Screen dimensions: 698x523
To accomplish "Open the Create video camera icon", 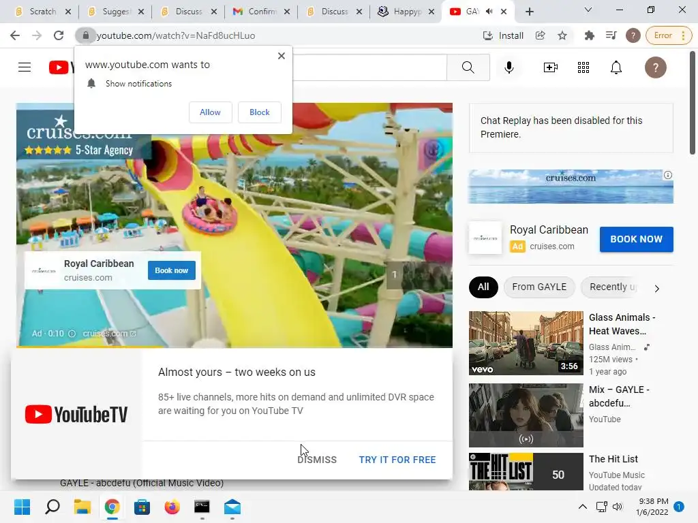I will tap(550, 67).
